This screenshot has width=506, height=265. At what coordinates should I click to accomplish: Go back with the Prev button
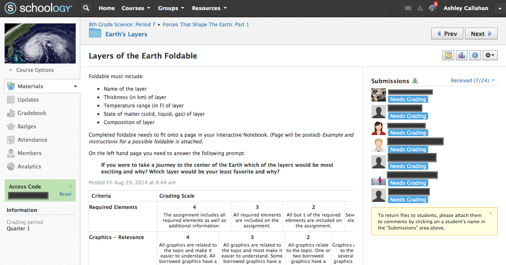click(x=447, y=34)
